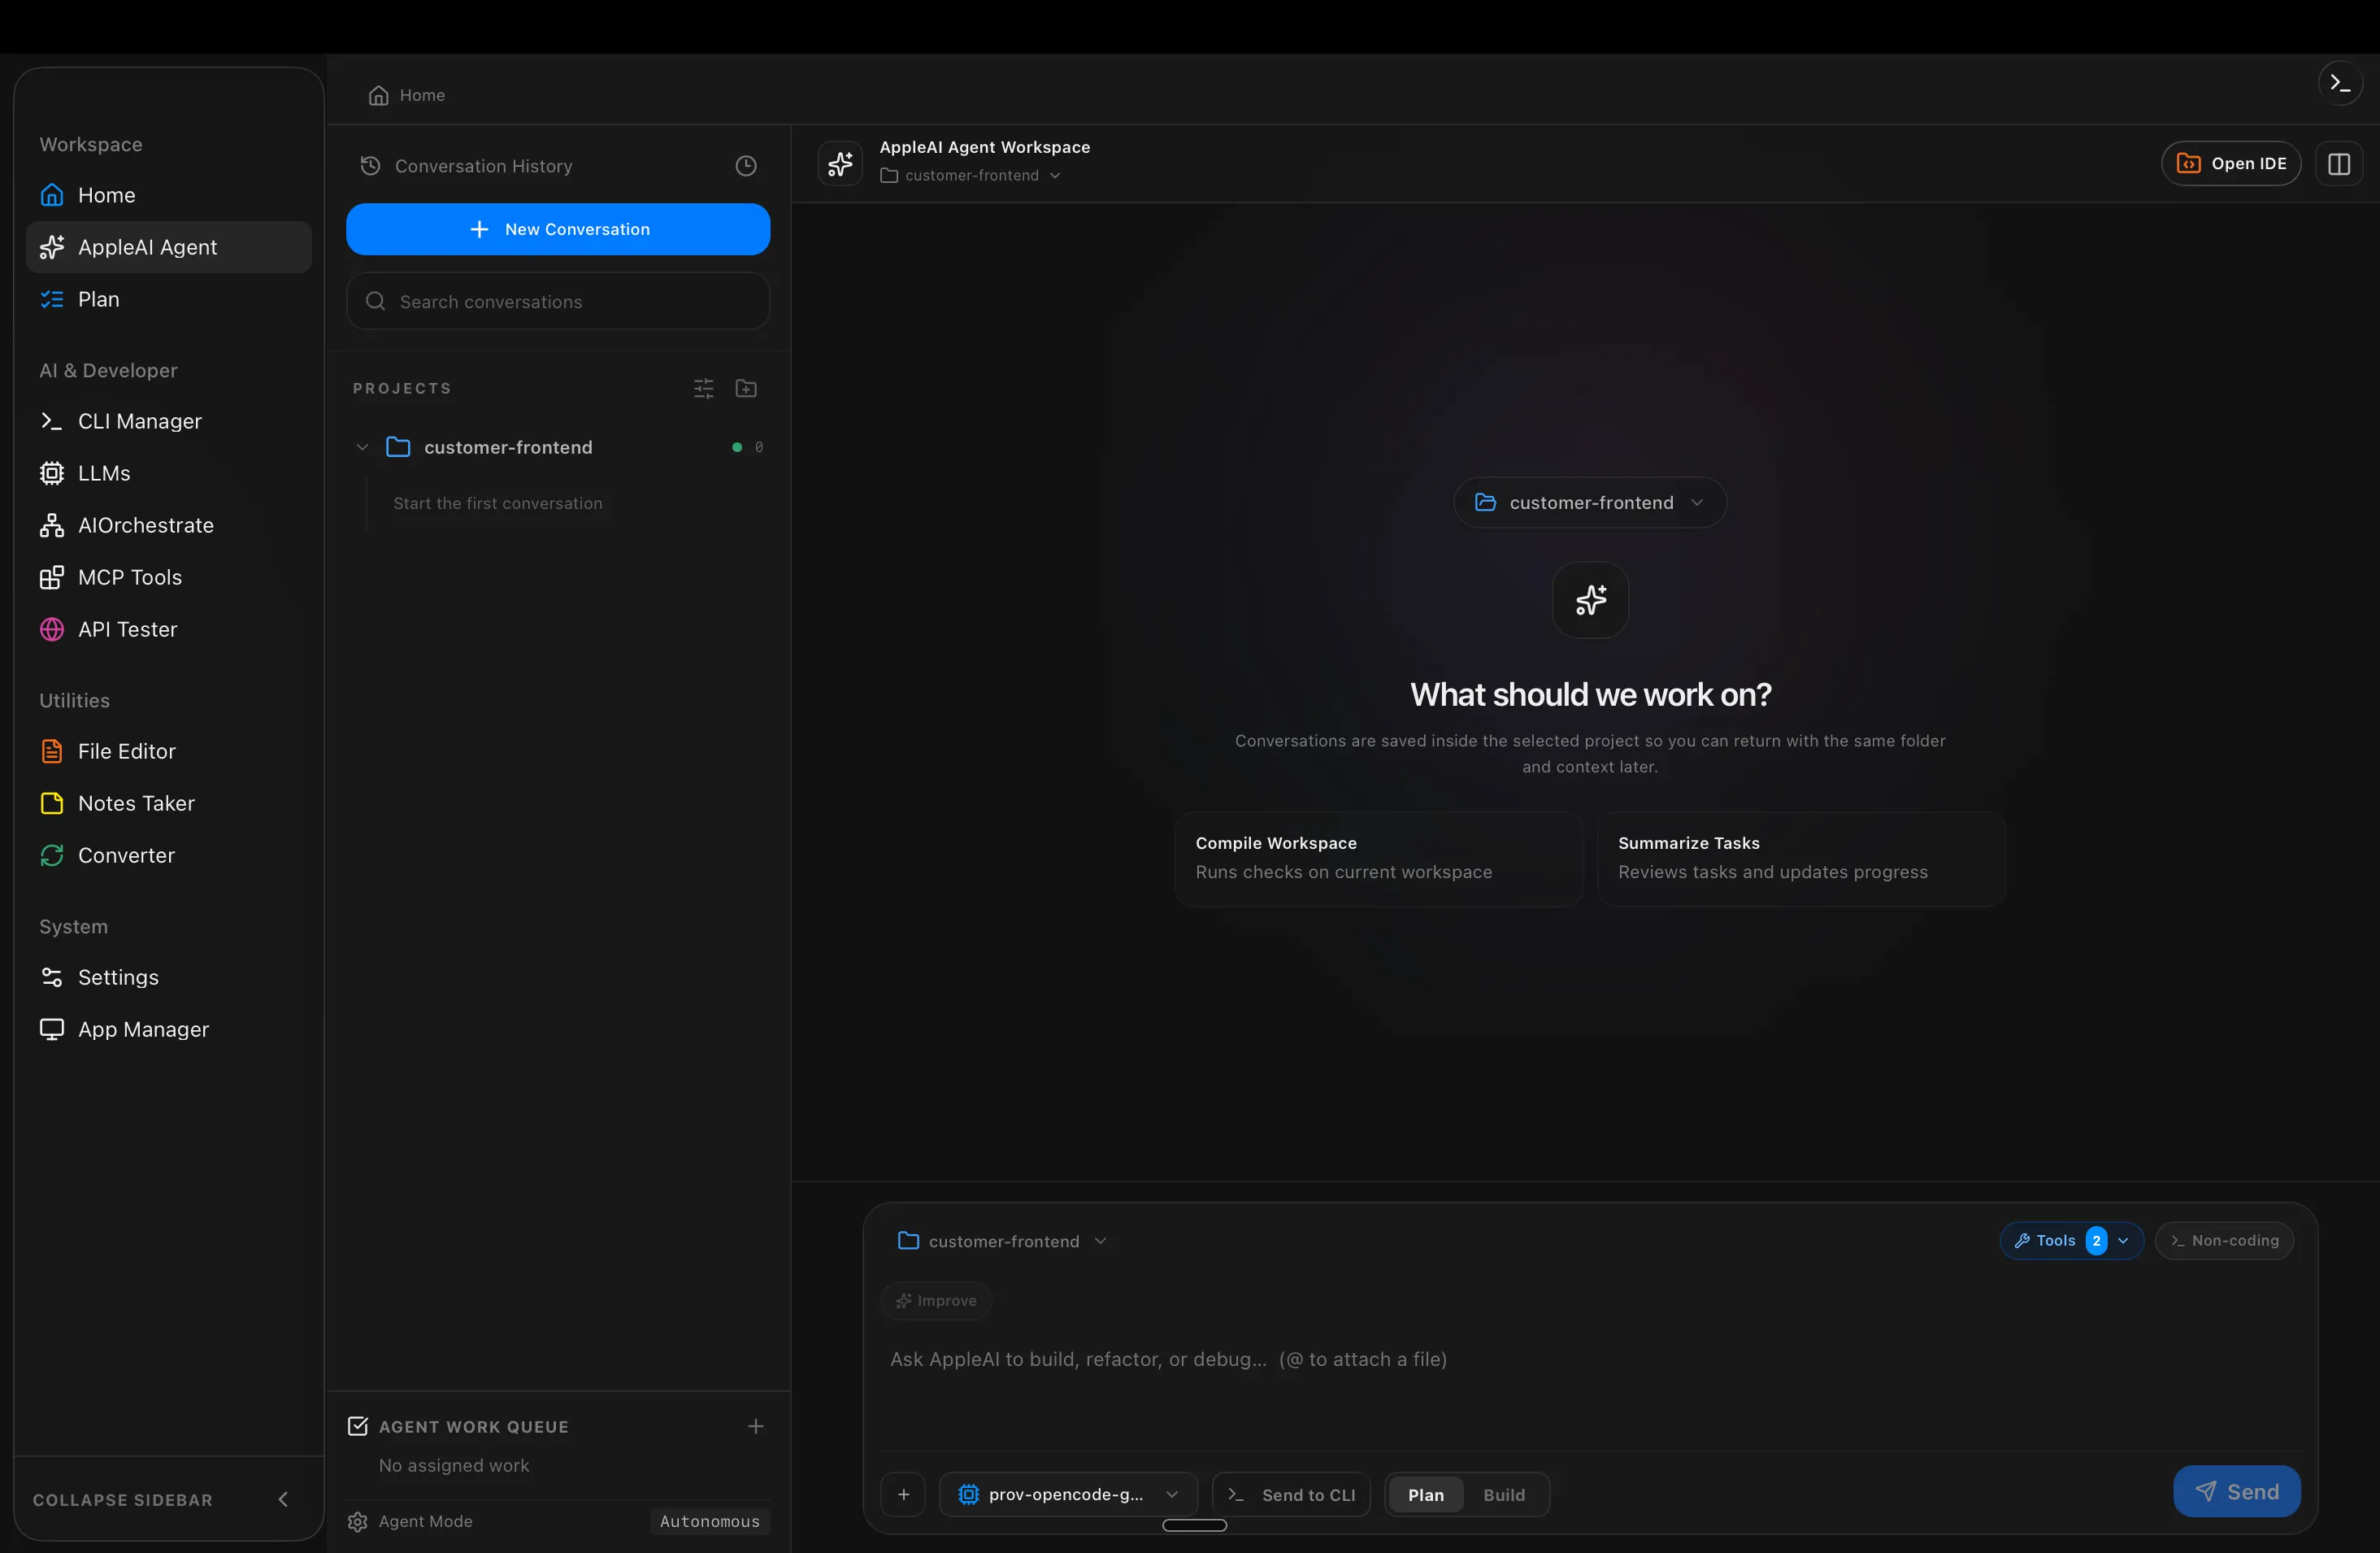Open the Plan sidebar item
This screenshot has height=1553, width=2380.
click(168, 299)
